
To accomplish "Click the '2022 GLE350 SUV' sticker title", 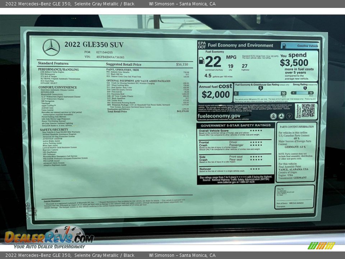I will click(x=94, y=45).
